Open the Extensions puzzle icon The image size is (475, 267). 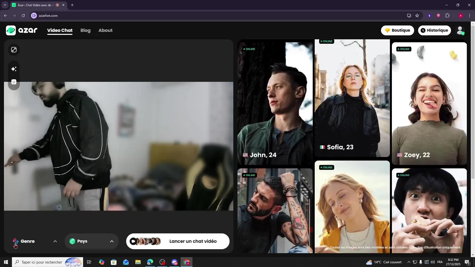[447, 16]
